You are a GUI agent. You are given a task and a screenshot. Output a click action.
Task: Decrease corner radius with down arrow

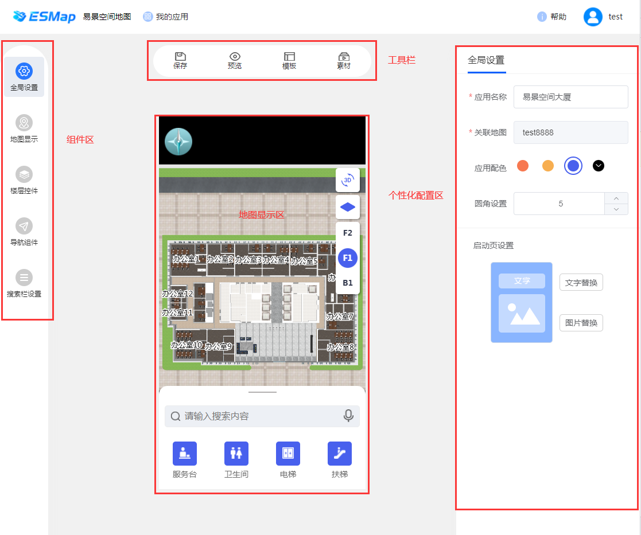click(x=616, y=209)
